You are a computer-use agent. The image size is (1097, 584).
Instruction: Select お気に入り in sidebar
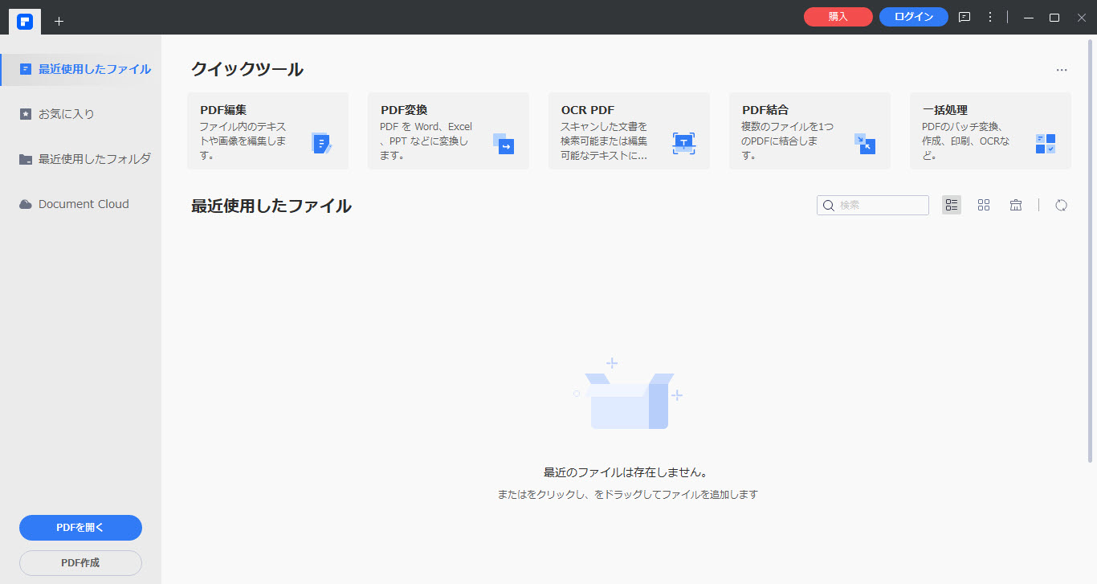pos(80,114)
